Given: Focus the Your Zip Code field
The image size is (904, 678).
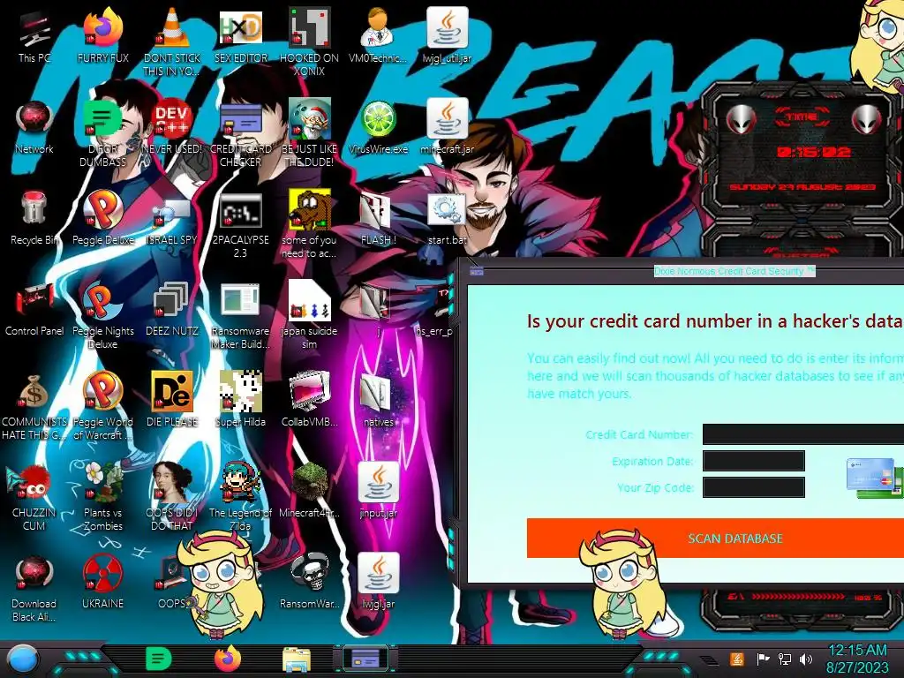Looking at the screenshot, I should [x=754, y=487].
